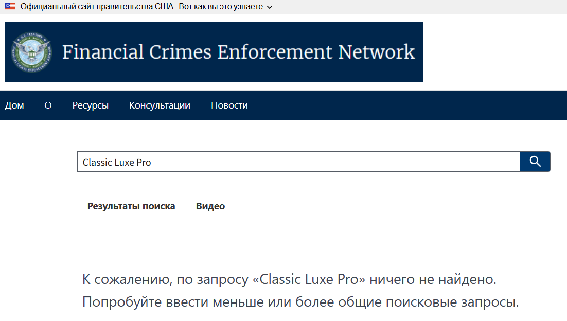567x321 pixels.
Task: Open the «Новости» navigation menu
Action: click(x=229, y=105)
